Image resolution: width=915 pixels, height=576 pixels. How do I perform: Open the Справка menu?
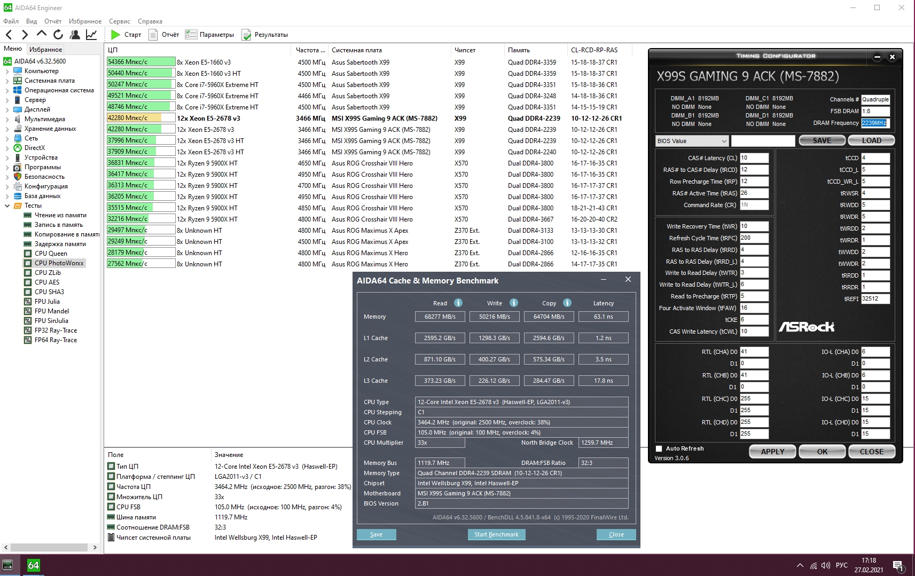click(x=150, y=21)
